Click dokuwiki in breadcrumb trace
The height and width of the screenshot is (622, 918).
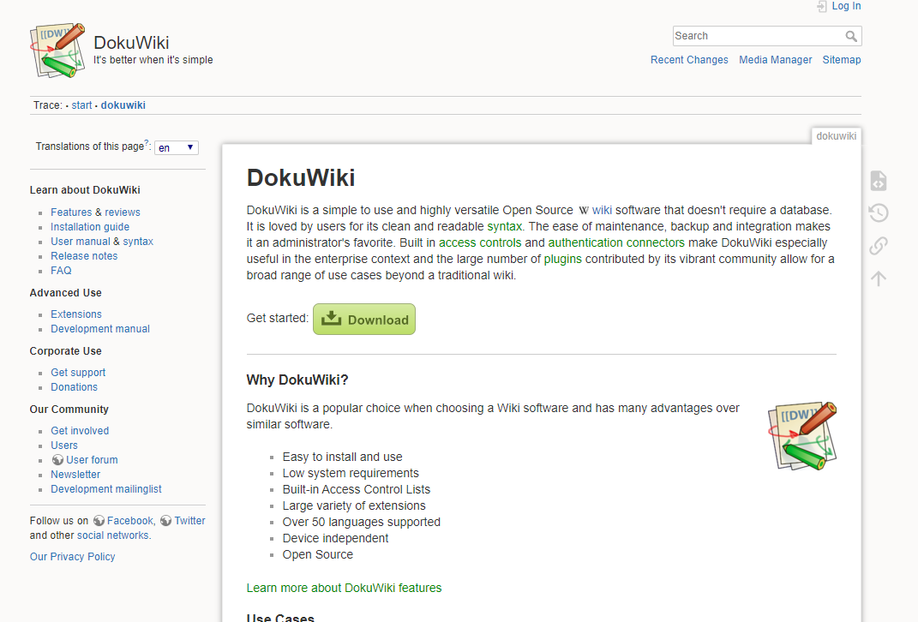[123, 105]
